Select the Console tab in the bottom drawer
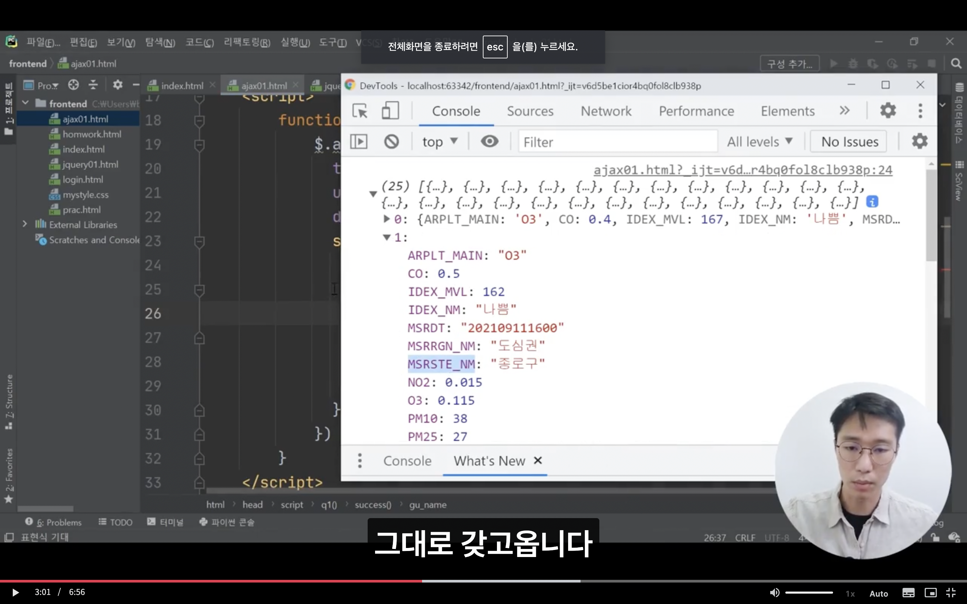 point(407,461)
